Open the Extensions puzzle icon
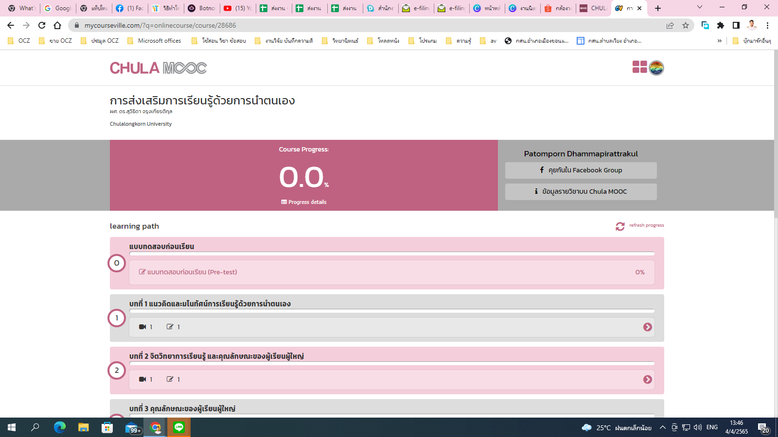This screenshot has height=437, width=778. point(721,25)
